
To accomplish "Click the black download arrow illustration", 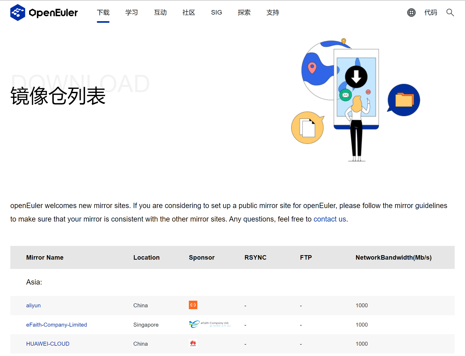I will [356, 77].
